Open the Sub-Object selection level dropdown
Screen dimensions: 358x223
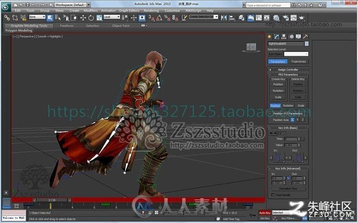(296, 54)
